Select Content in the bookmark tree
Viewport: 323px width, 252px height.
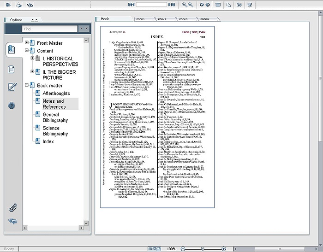point(45,51)
